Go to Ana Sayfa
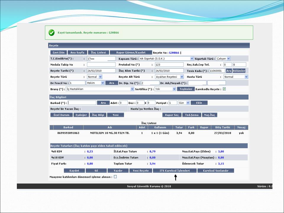Screen dimensions: 284x213 77,52
